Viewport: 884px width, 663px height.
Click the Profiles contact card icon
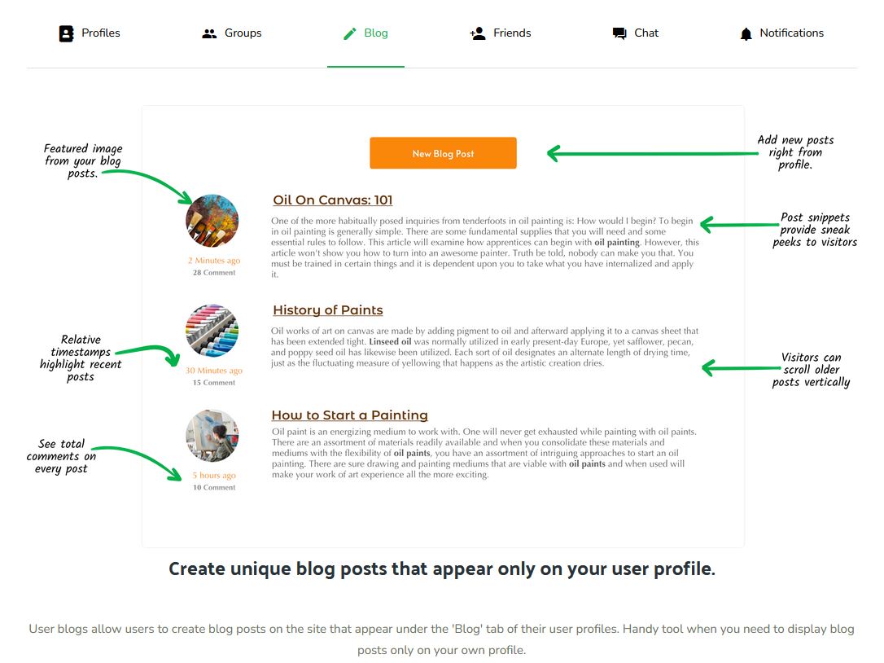[66, 33]
